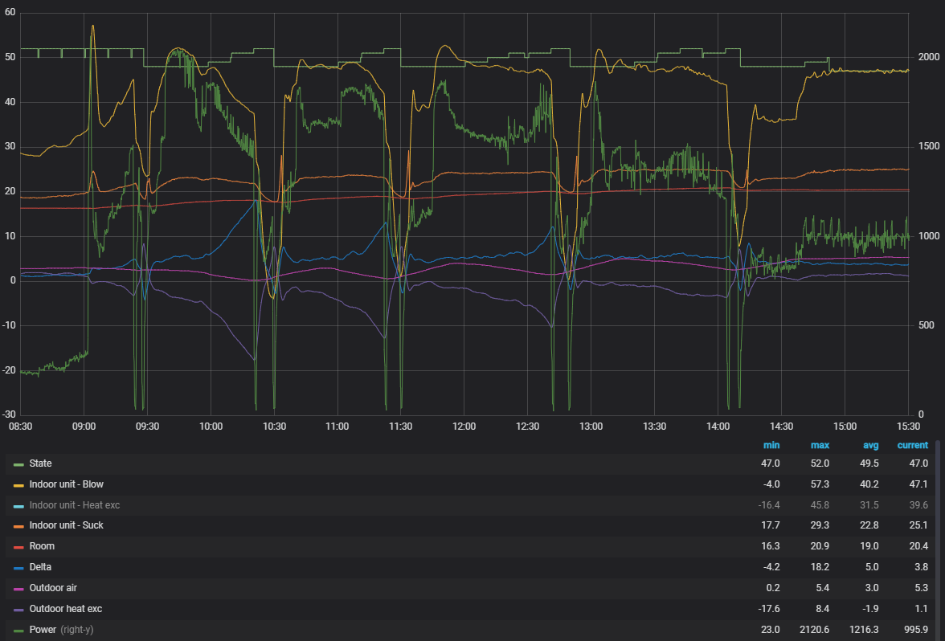This screenshot has height=641, width=945.
Task: Click the green Power series color icon
Action: 18,631
